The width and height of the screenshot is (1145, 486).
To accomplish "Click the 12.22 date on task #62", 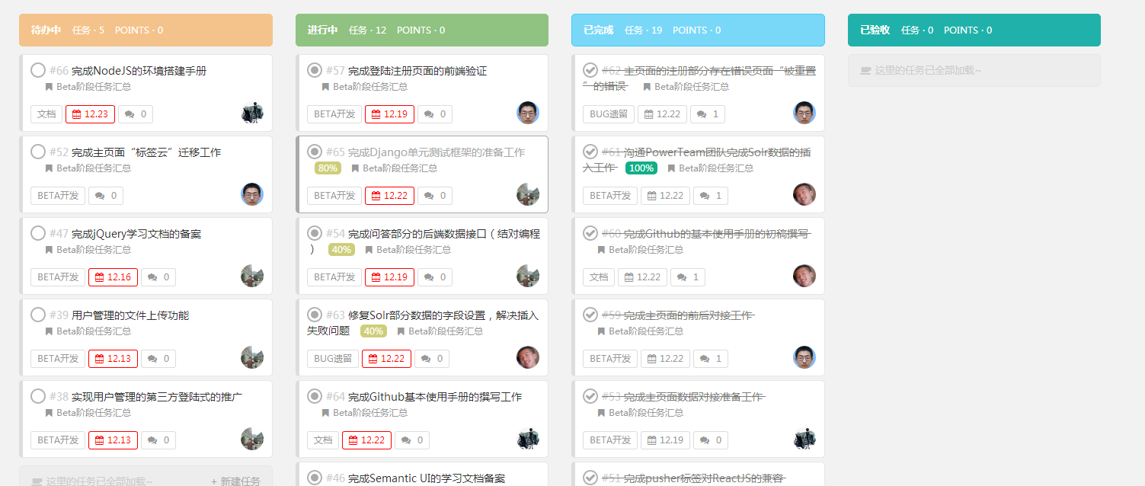I will (663, 114).
